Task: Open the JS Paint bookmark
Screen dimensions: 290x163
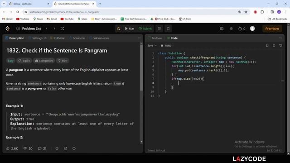Action: 185,19
